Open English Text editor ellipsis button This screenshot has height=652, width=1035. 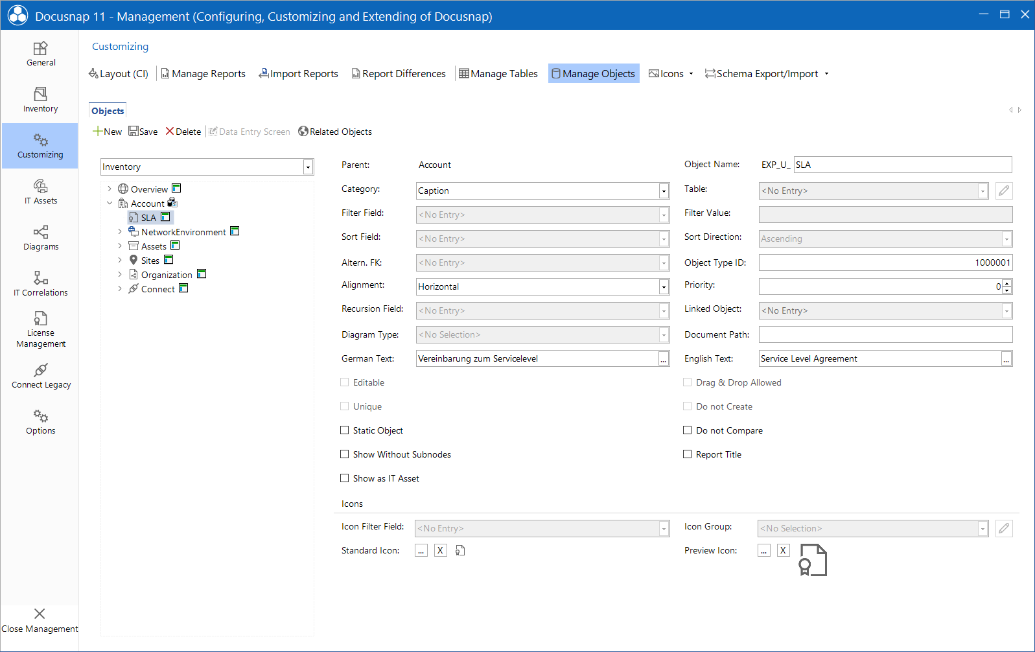coord(1006,359)
